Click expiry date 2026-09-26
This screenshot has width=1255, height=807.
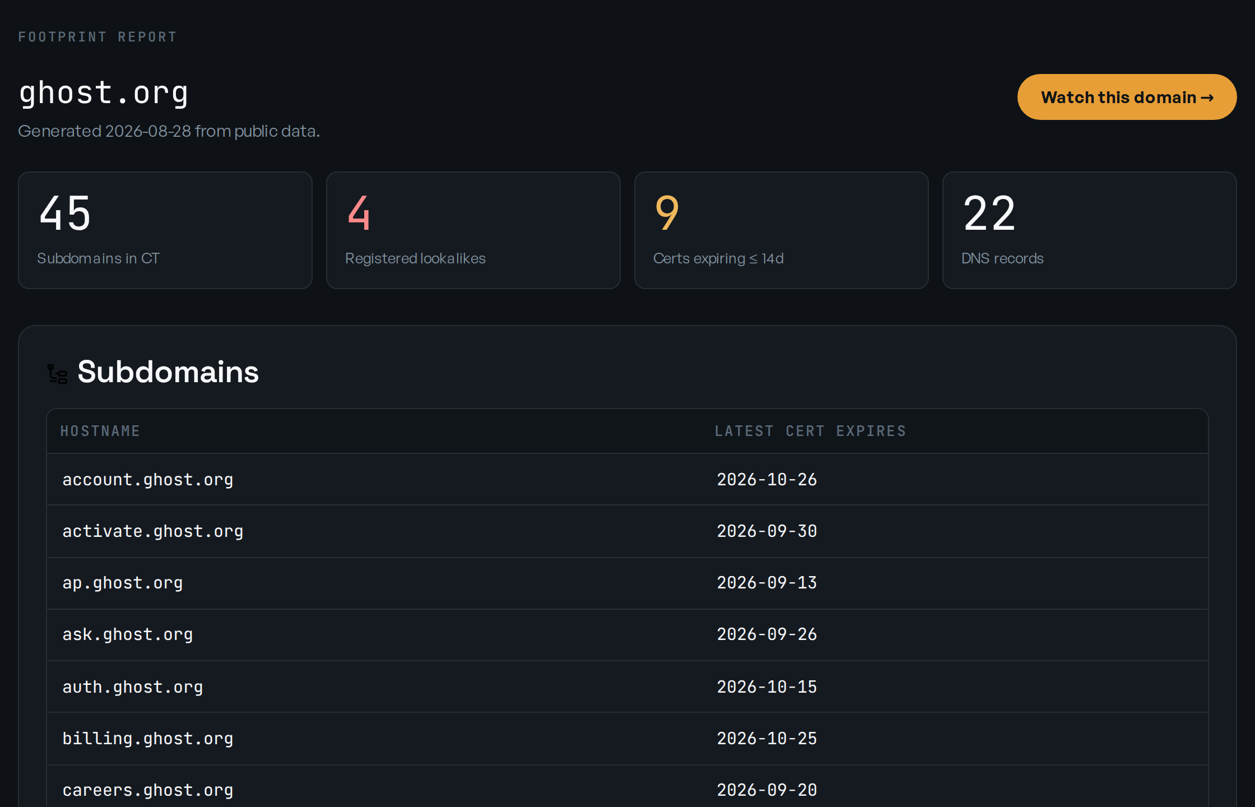[x=767, y=634]
